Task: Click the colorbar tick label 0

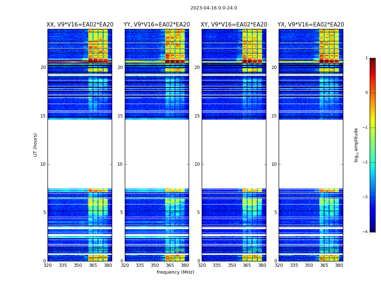Action: pyautogui.click(x=366, y=93)
